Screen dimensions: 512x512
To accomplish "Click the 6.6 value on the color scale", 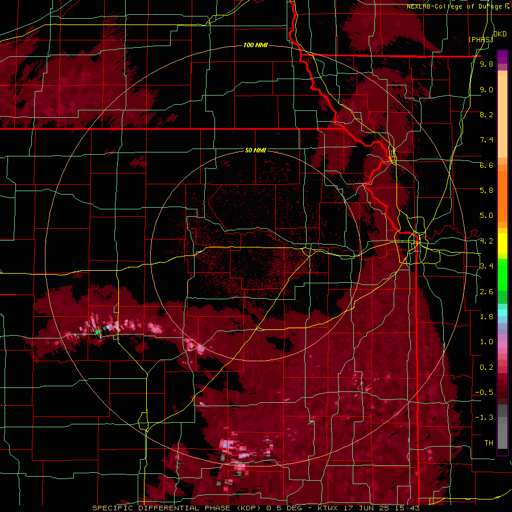I will tap(486, 165).
